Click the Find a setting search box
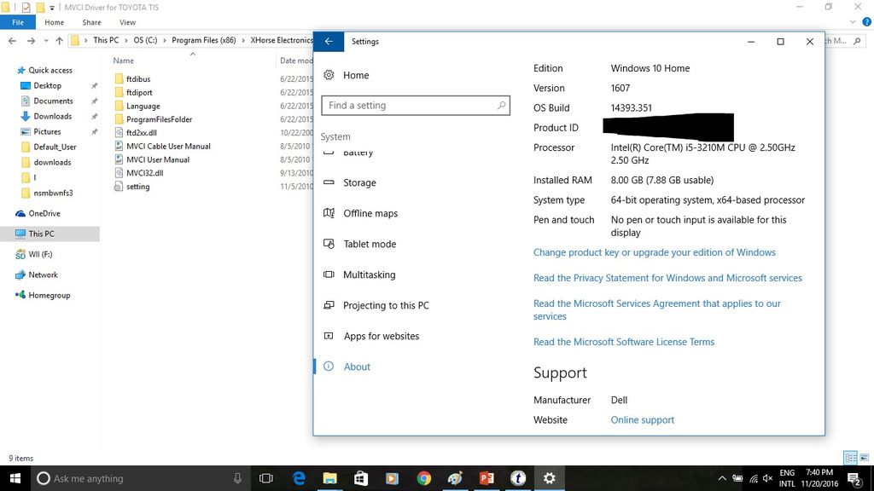874x491 pixels. (410, 106)
